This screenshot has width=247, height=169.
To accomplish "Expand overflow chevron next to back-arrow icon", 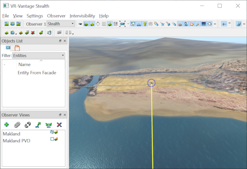I will point(229,23).
